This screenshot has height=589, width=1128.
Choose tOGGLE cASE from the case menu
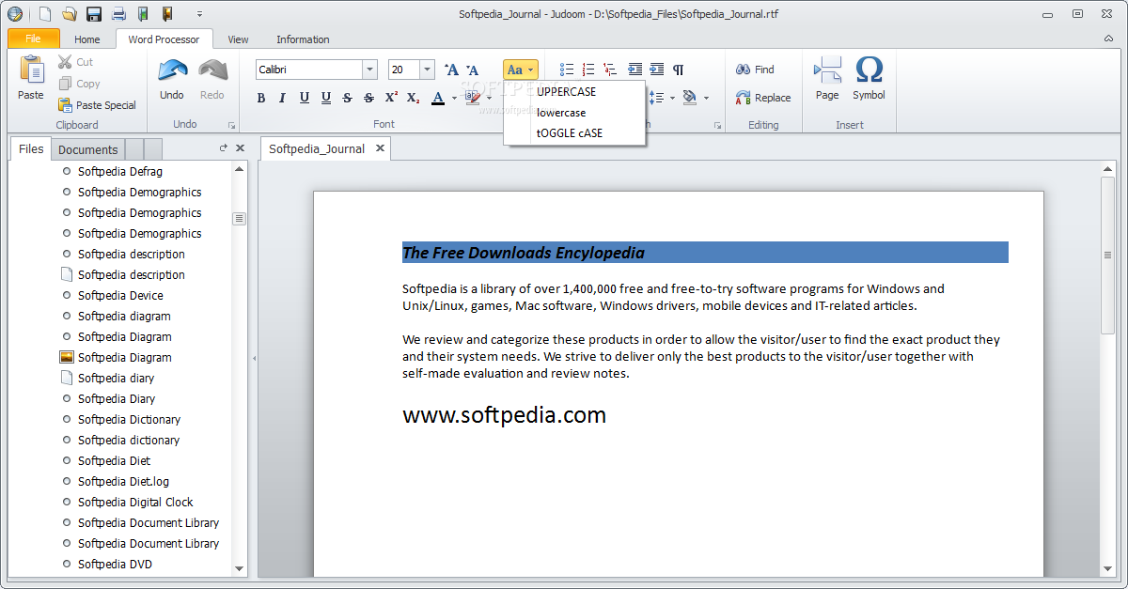[x=574, y=133]
